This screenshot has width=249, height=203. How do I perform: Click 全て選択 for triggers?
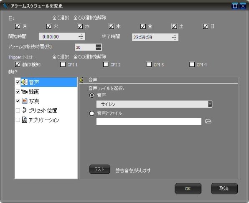[61, 57]
